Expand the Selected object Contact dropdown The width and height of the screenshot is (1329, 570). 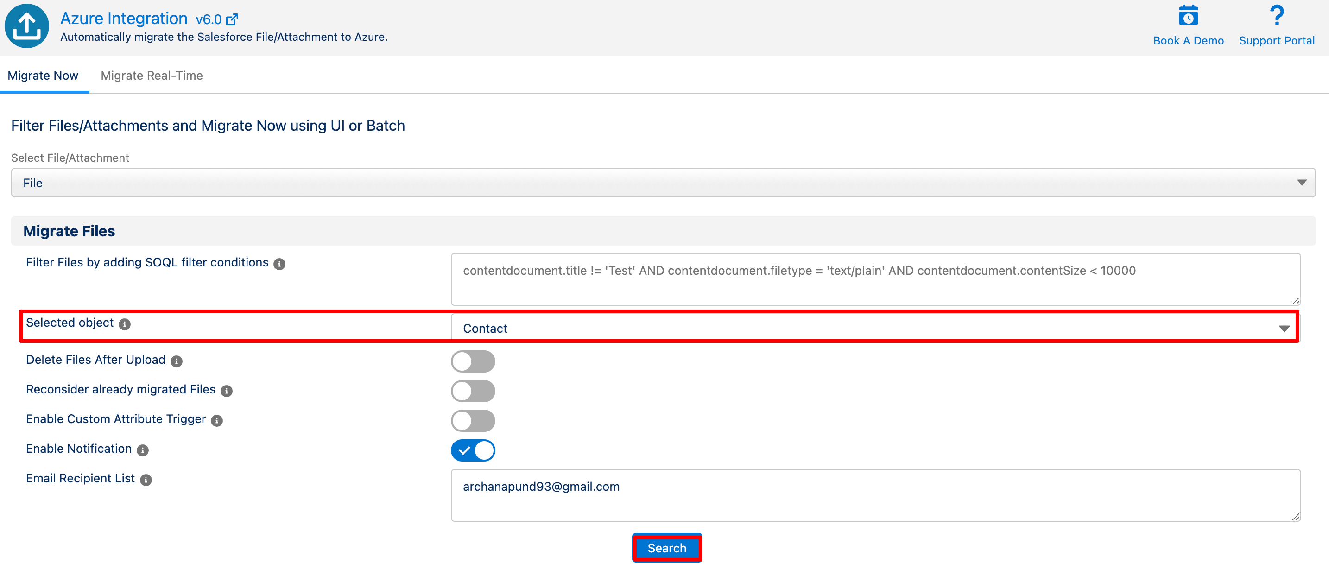(x=874, y=329)
